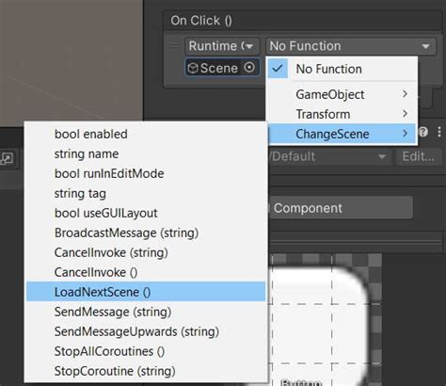Click the Edit... button beside the Default dropdown
Screen dimensions: 446x386
click(418, 156)
